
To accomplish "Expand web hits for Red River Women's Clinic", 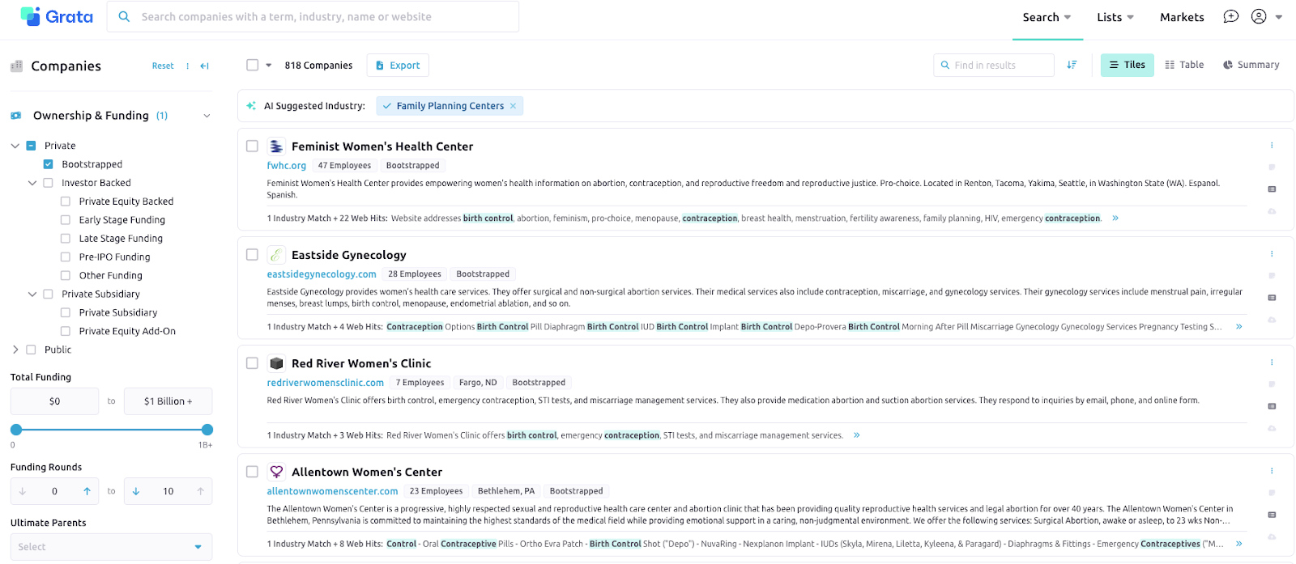I will 856,435.
